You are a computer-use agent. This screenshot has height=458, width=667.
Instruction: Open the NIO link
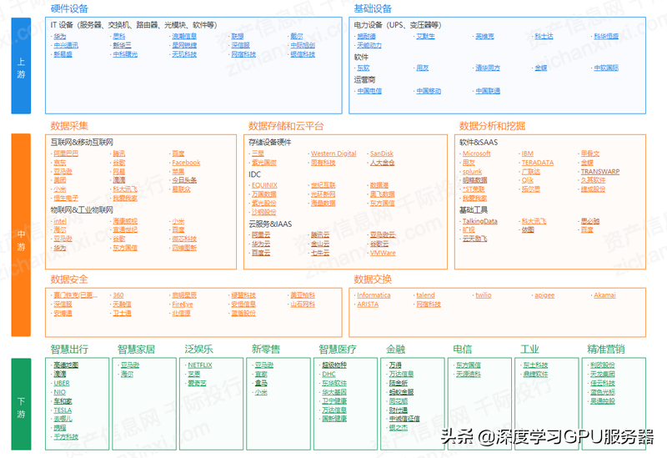(x=59, y=391)
